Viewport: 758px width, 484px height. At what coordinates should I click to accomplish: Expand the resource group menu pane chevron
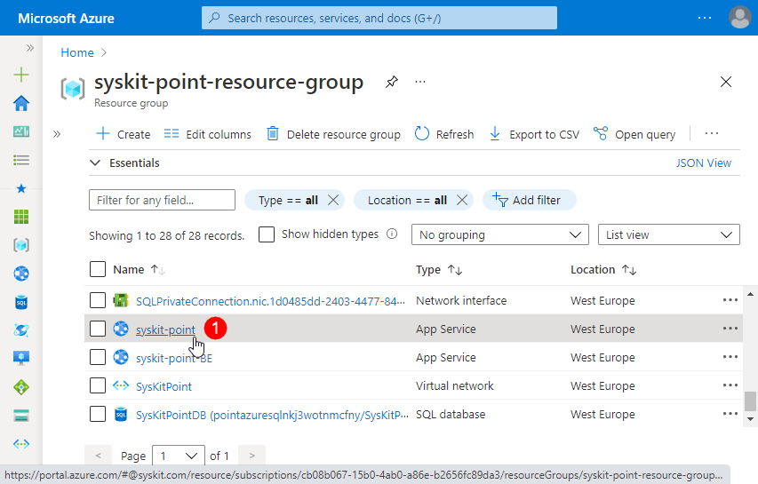point(57,134)
